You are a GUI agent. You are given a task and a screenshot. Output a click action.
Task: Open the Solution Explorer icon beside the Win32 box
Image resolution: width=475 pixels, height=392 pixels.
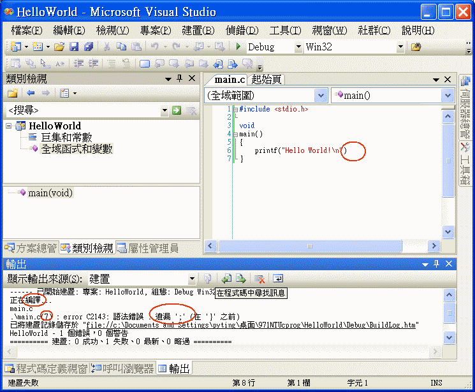coord(416,47)
